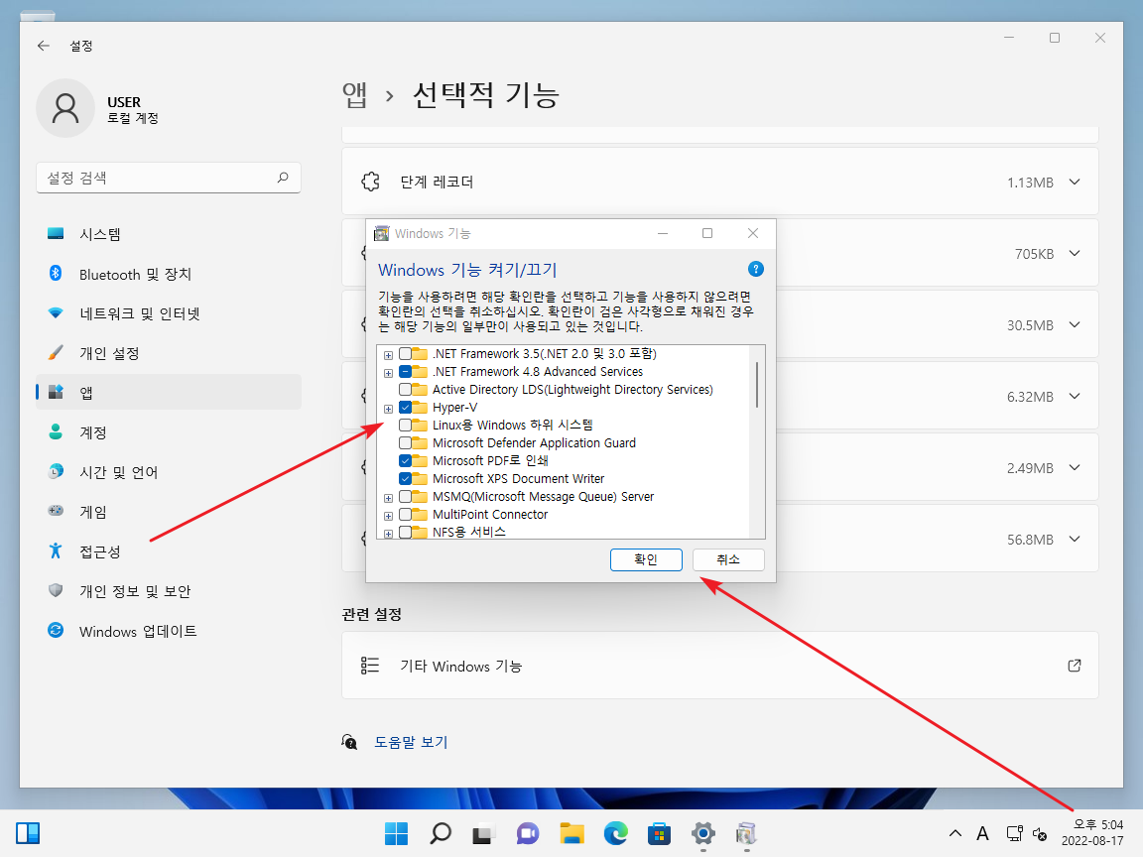The width and height of the screenshot is (1143, 857).
Task: Click Settings gear in taskbar
Action: [x=702, y=833]
